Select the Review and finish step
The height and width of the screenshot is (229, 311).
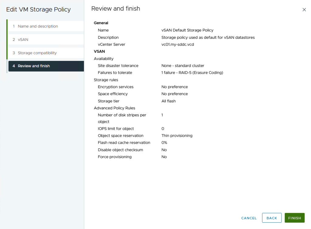(x=34, y=66)
